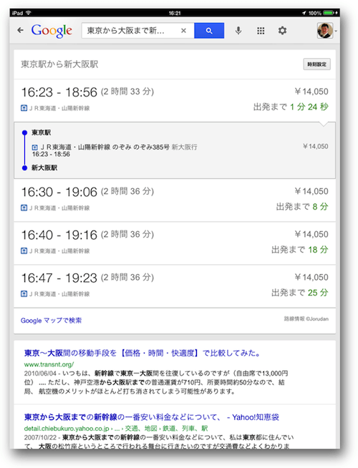This screenshot has width=358, height=468.
Task: Select 新大阪駅 arrival station in route details
Action: coord(44,167)
